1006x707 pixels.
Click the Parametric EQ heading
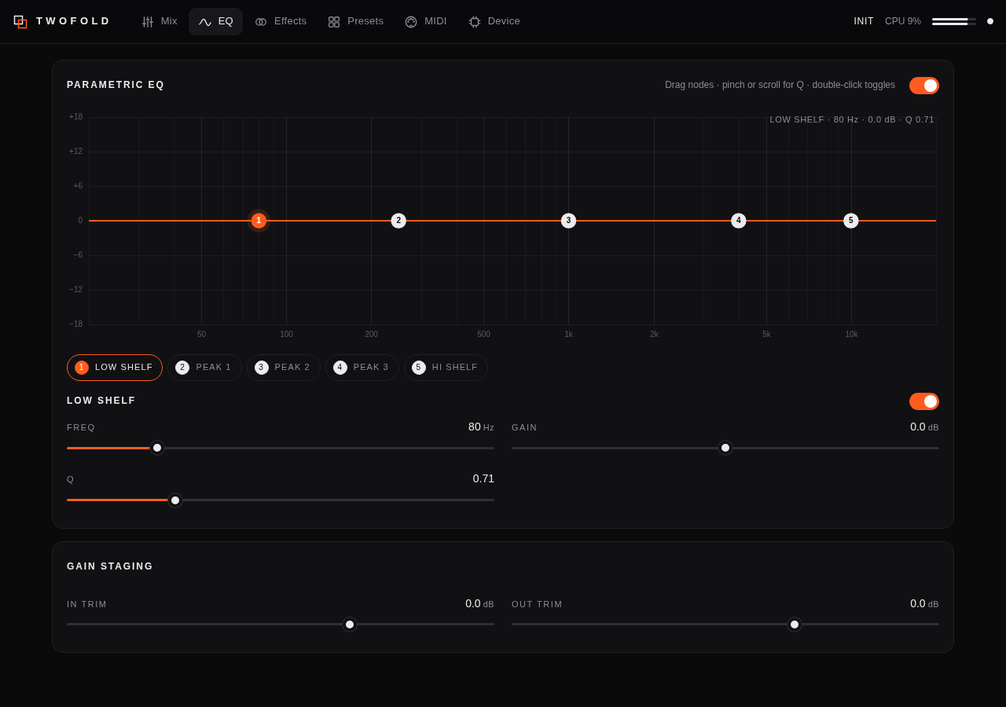pos(116,85)
